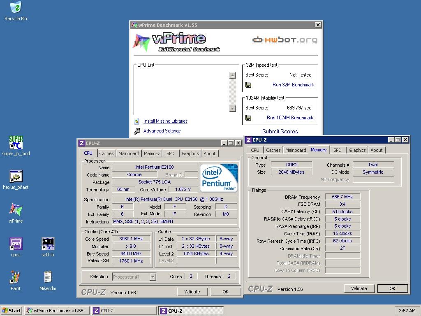Image resolution: width=421 pixels, height=316 pixels.
Task: Run 1024M Benchmark link
Action: coord(290,118)
